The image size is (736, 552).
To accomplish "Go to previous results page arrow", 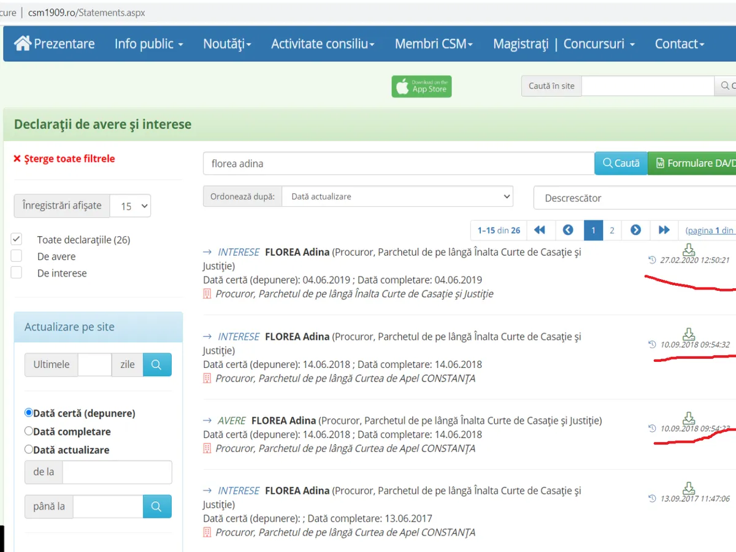I will [x=568, y=230].
